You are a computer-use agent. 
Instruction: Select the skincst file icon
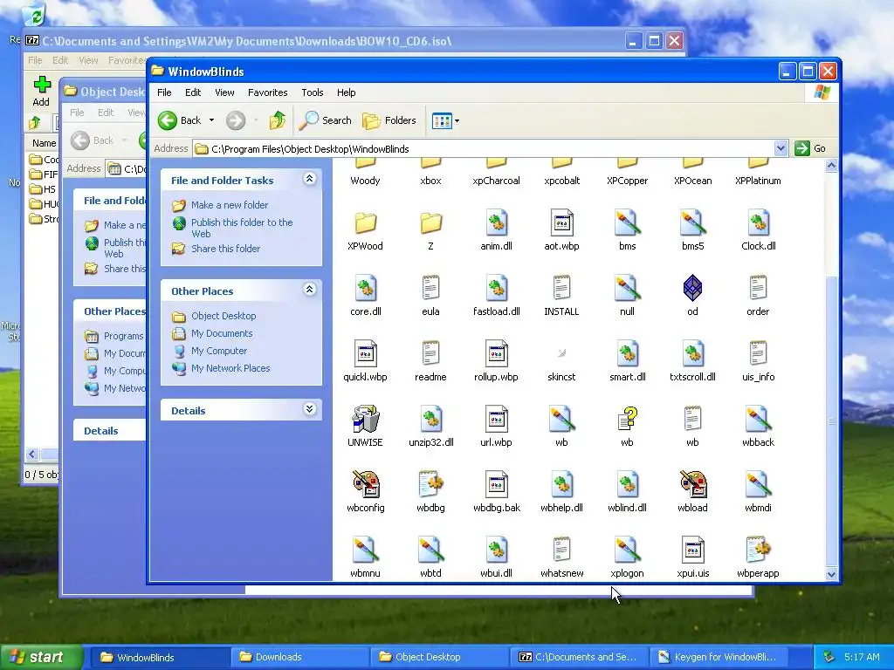point(561,353)
